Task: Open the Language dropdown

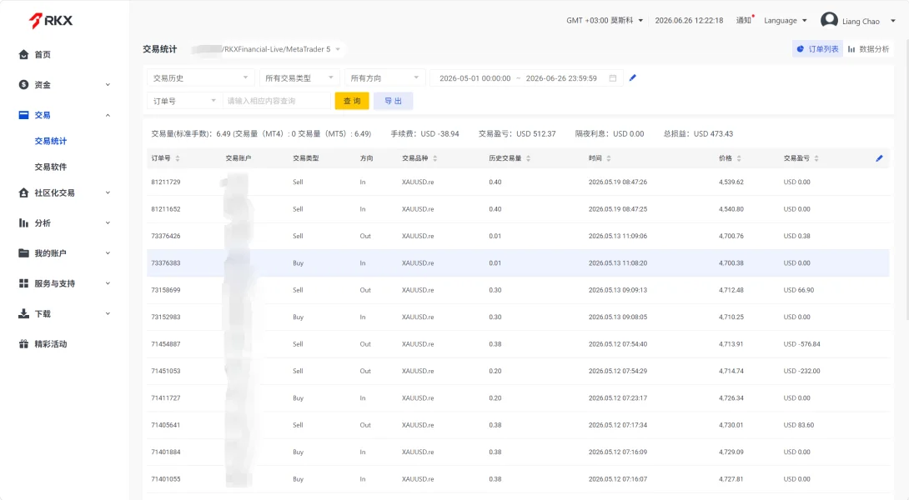Action: (786, 20)
